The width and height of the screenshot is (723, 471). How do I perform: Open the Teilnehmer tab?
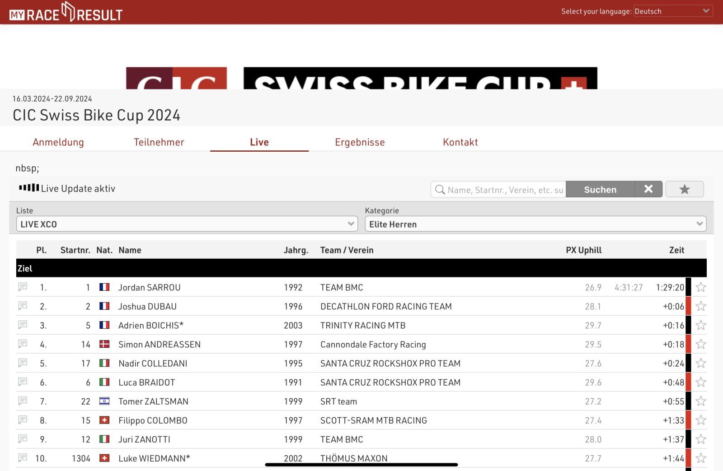point(159,142)
